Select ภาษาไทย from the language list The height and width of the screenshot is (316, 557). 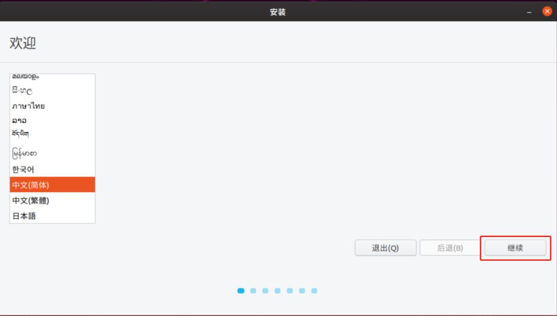[x=27, y=105]
